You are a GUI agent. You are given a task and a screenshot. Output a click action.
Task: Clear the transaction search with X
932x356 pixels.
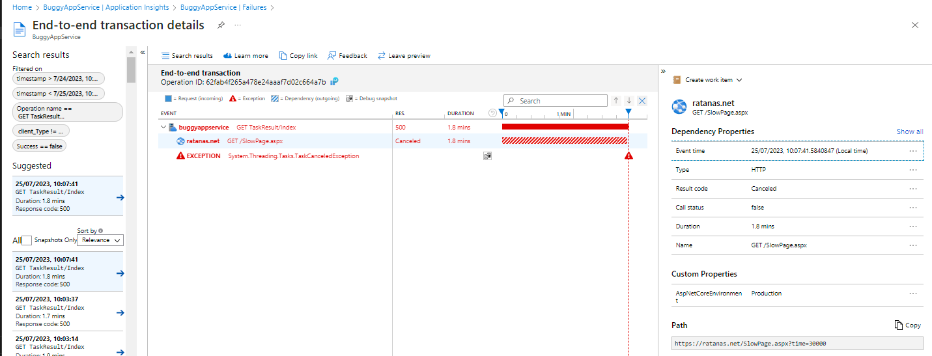click(642, 101)
